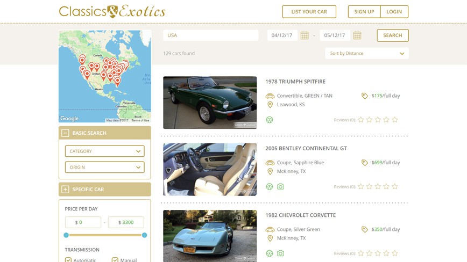Expand the Specific Car section

point(65,189)
